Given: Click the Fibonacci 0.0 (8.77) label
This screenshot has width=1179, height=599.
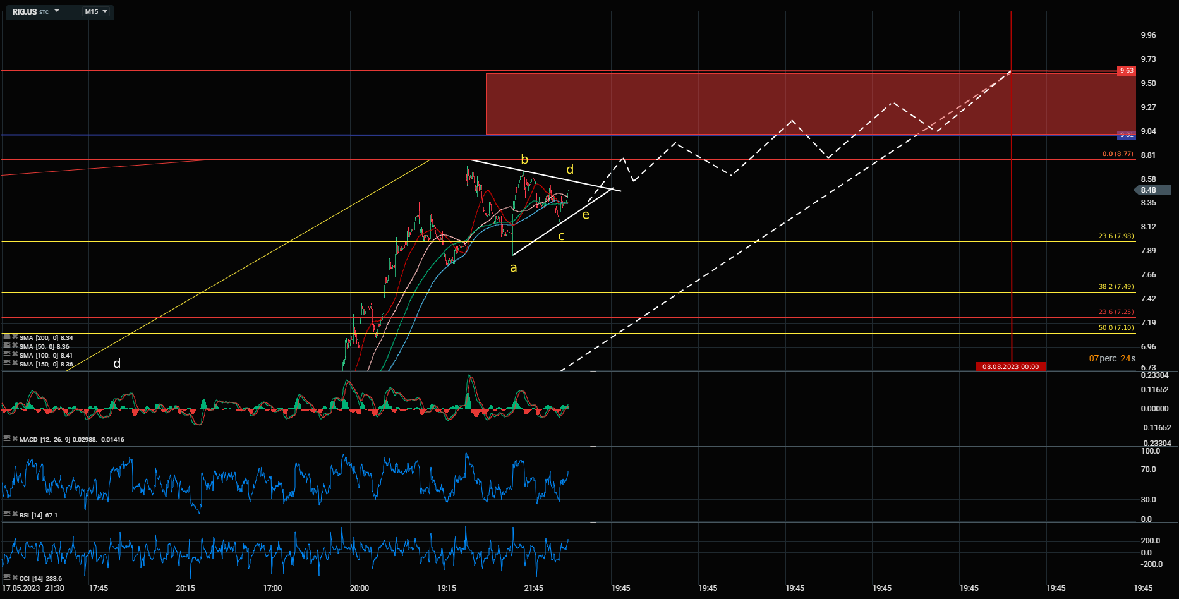Looking at the screenshot, I should point(1118,154).
